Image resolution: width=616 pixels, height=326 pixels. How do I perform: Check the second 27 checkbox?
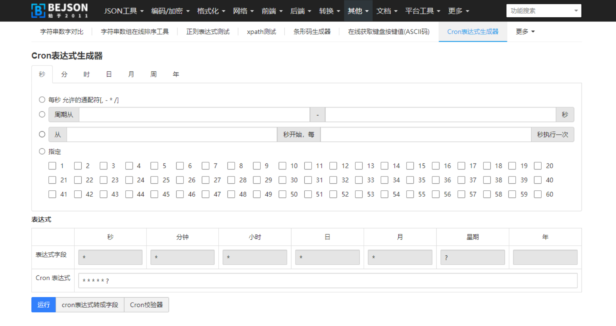(x=206, y=180)
